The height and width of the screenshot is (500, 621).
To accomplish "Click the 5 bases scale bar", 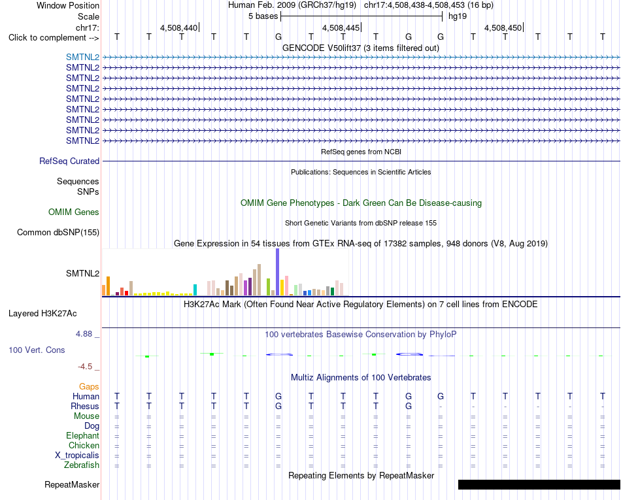I will (361, 16).
